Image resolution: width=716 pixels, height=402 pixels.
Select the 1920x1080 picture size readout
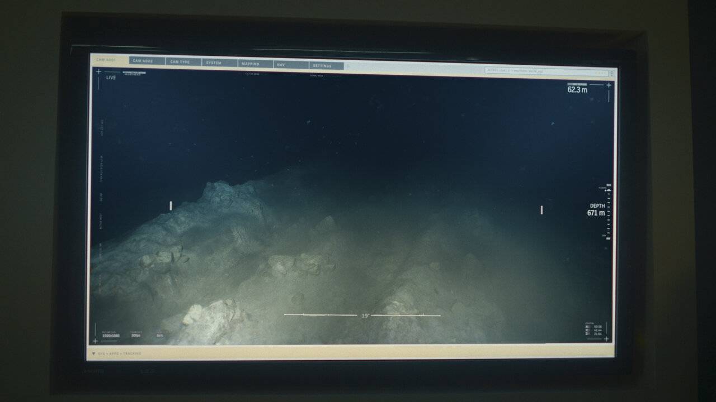tap(111, 335)
